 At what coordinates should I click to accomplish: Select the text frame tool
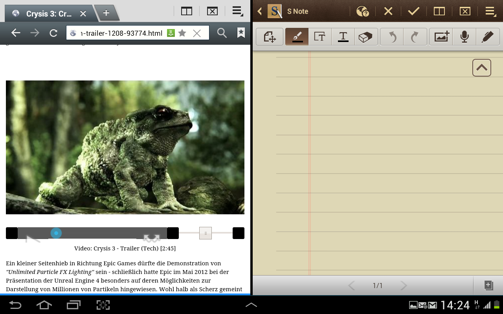(x=319, y=37)
